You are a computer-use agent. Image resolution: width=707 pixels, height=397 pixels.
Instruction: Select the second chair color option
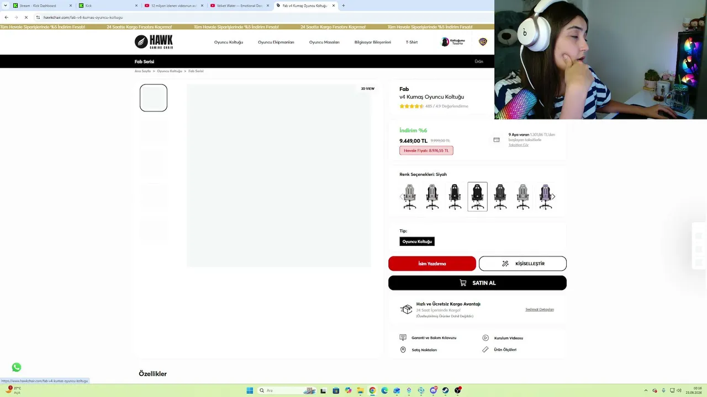pos(432,197)
